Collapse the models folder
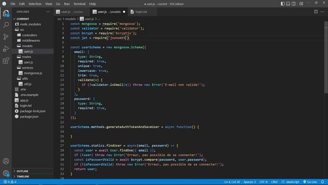This screenshot has height=185, width=328. 33,46
